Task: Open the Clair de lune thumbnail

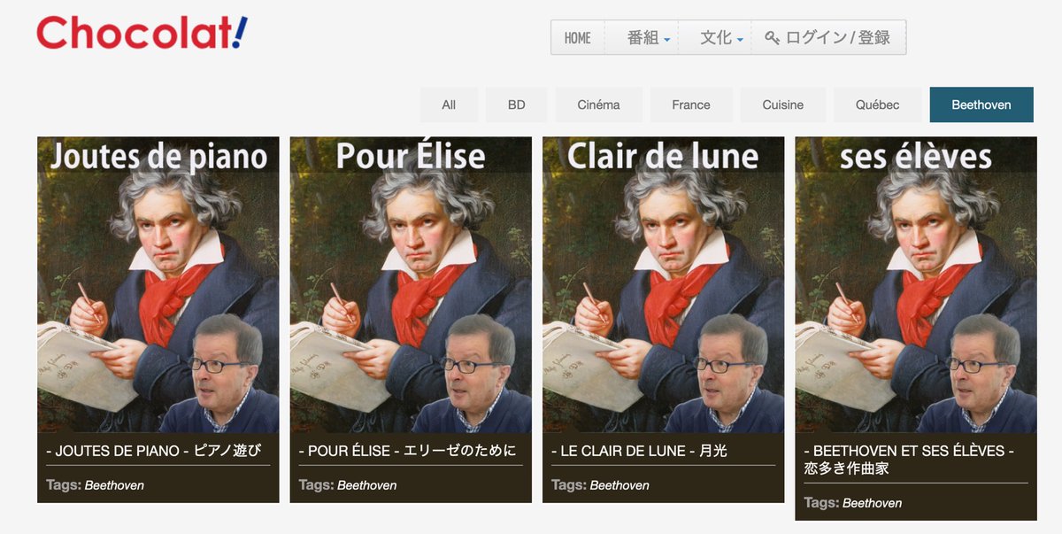Action: (x=664, y=284)
